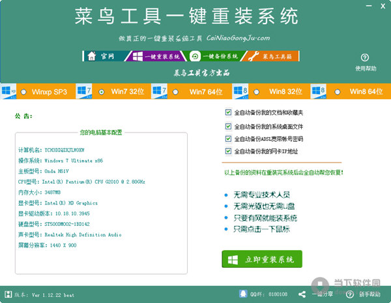The image size is (391, 303).
Task: Click the CaiNiaoGongJu.com website text
Action: 238,39
